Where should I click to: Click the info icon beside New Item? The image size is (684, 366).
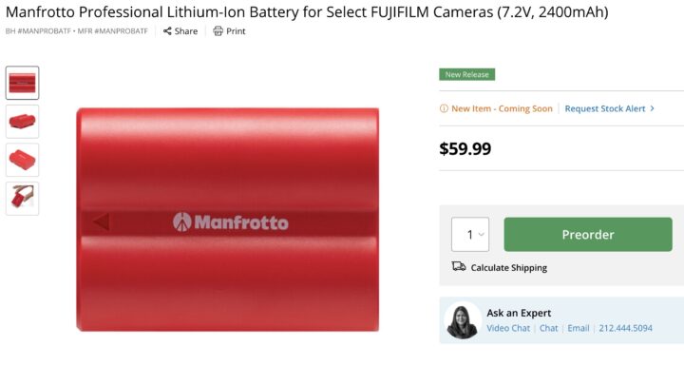click(x=444, y=108)
